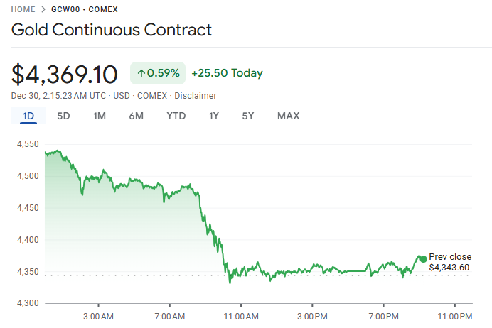492x328 pixels.
Task: Switch to the 1M range tab
Action: pyautogui.click(x=100, y=116)
